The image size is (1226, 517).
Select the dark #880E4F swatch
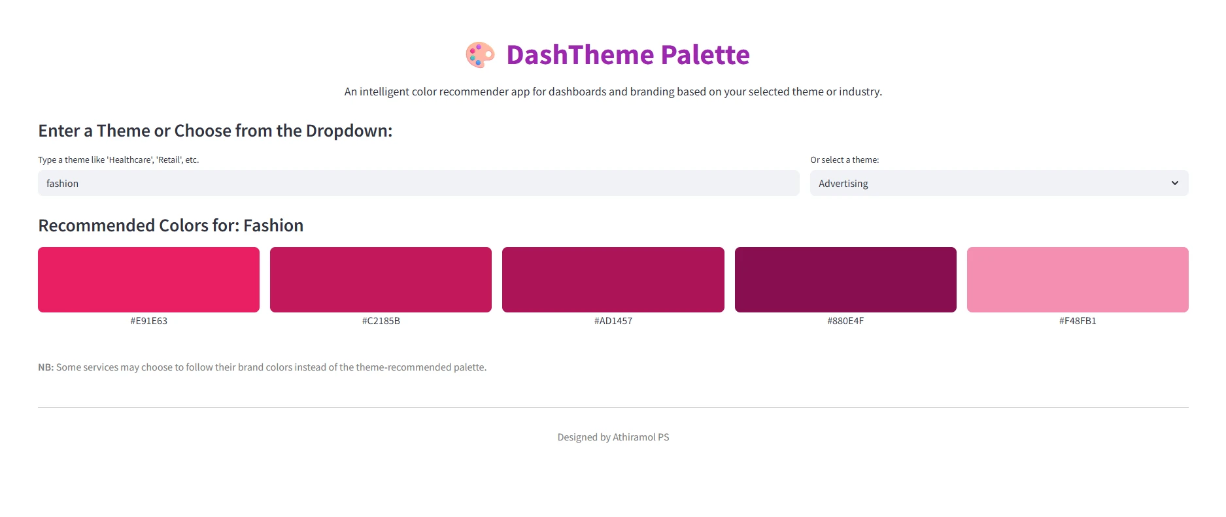[x=845, y=279]
